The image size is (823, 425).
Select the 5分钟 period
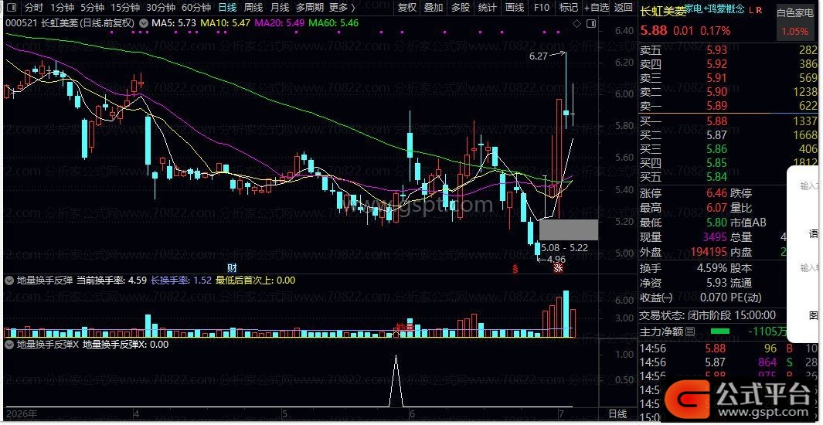92,8
